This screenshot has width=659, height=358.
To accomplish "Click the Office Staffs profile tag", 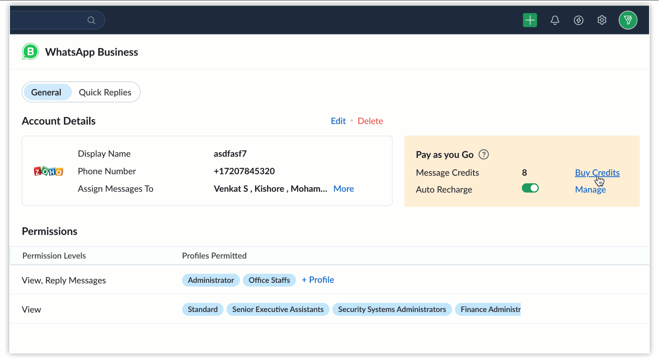I will pos(269,280).
